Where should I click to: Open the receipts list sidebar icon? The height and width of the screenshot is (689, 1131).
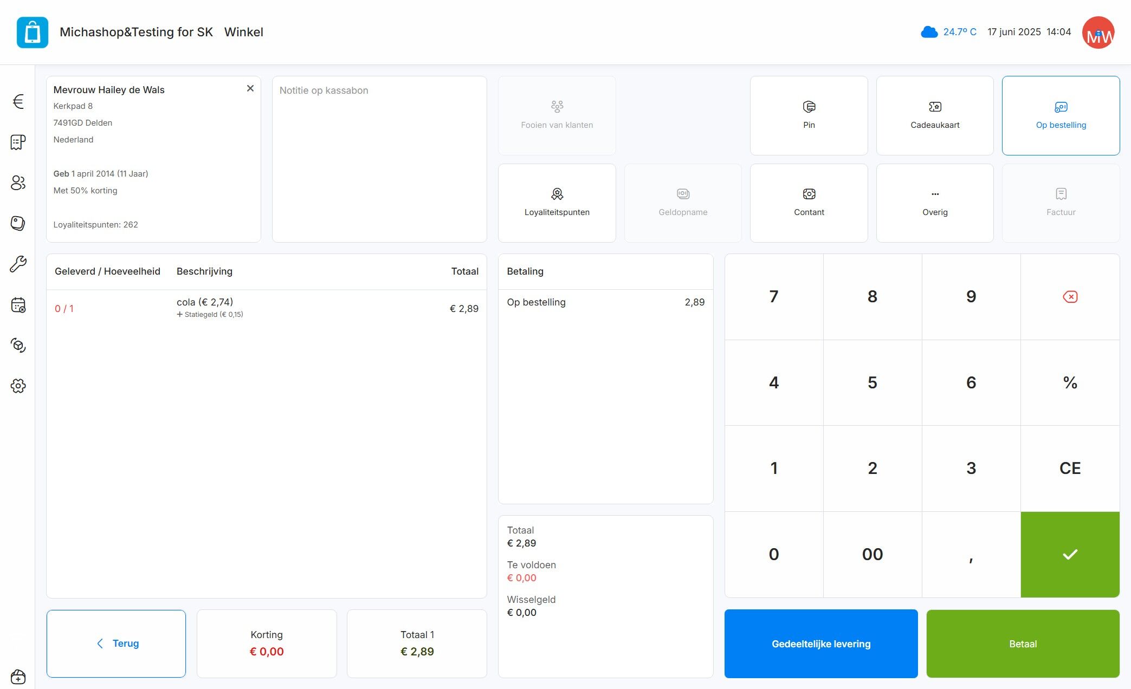click(x=18, y=142)
